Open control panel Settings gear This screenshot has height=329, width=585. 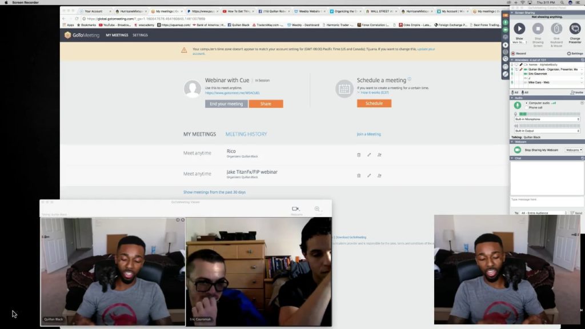[575, 53]
